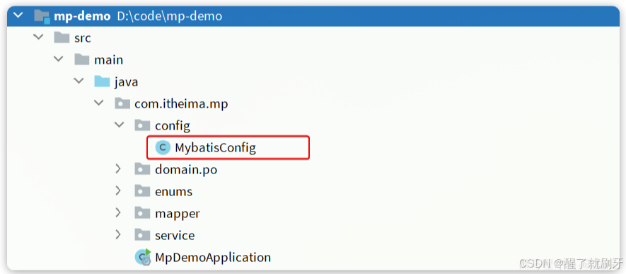Click the enums package icon
This screenshot has width=626, height=274.
point(142,191)
